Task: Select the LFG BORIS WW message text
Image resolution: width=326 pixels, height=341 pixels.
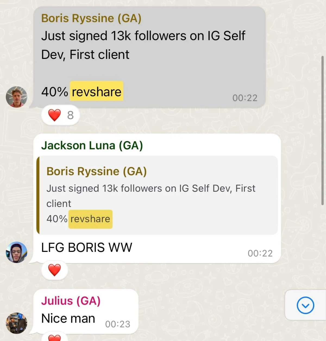Action: [x=86, y=248]
